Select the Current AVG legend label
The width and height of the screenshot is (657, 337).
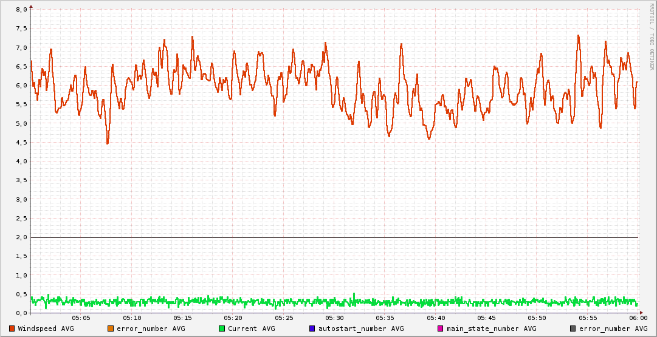pyautogui.click(x=251, y=328)
